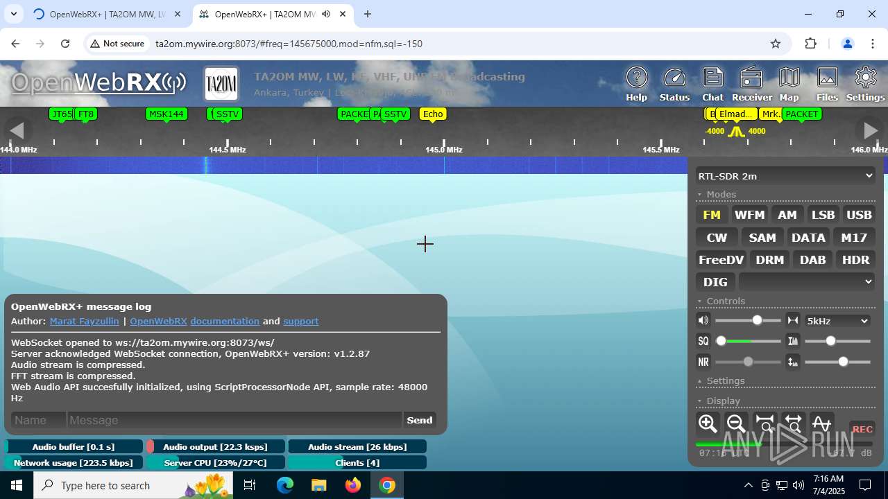Open the digital mode selection dropdown

point(807,281)
